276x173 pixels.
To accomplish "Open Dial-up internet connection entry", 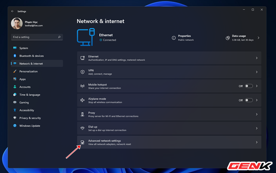I will [x=169, y=128].
